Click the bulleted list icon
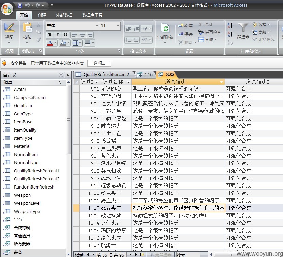Image resolution: width=283 pixels, height=257 pixels. [x=136, y=40]
